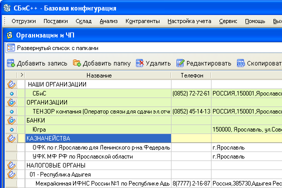The width and height of the screenshot is (282, 188).
Task: Open the Склад menu
Action: click(83, 21)
